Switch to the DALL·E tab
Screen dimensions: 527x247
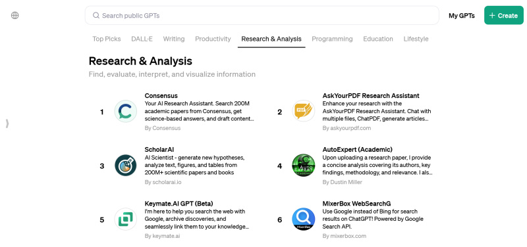[x=142, y=39]
